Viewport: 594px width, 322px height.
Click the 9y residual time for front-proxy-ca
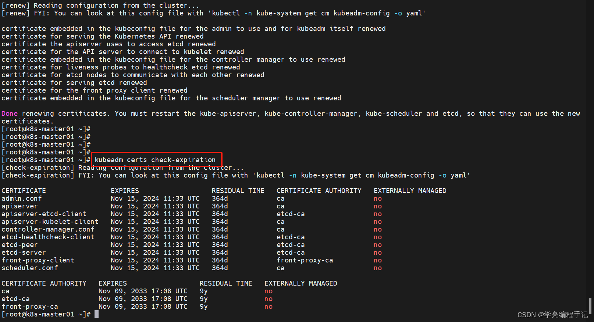(204, 307)
